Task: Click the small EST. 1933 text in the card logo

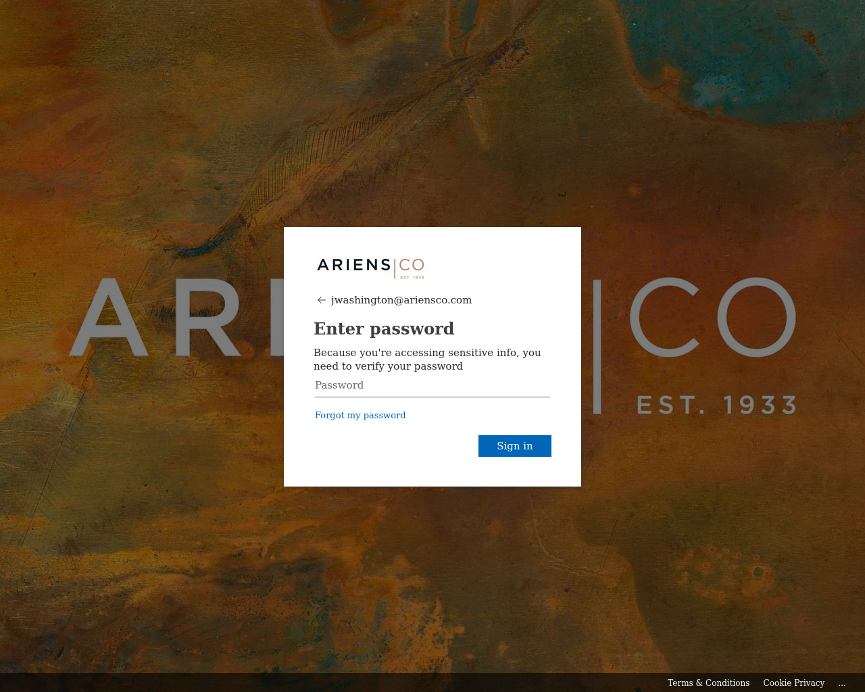Action: pyautogui.click(x=412, y=277)
